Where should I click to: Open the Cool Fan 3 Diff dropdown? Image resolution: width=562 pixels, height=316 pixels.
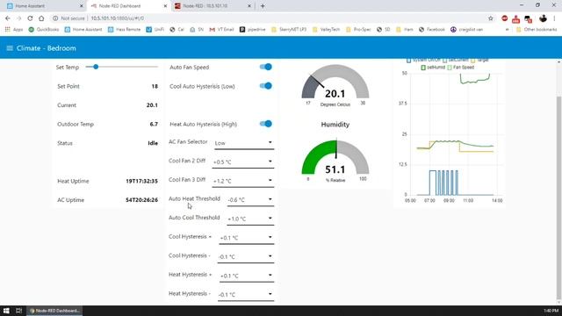click(x=242, y=181)
